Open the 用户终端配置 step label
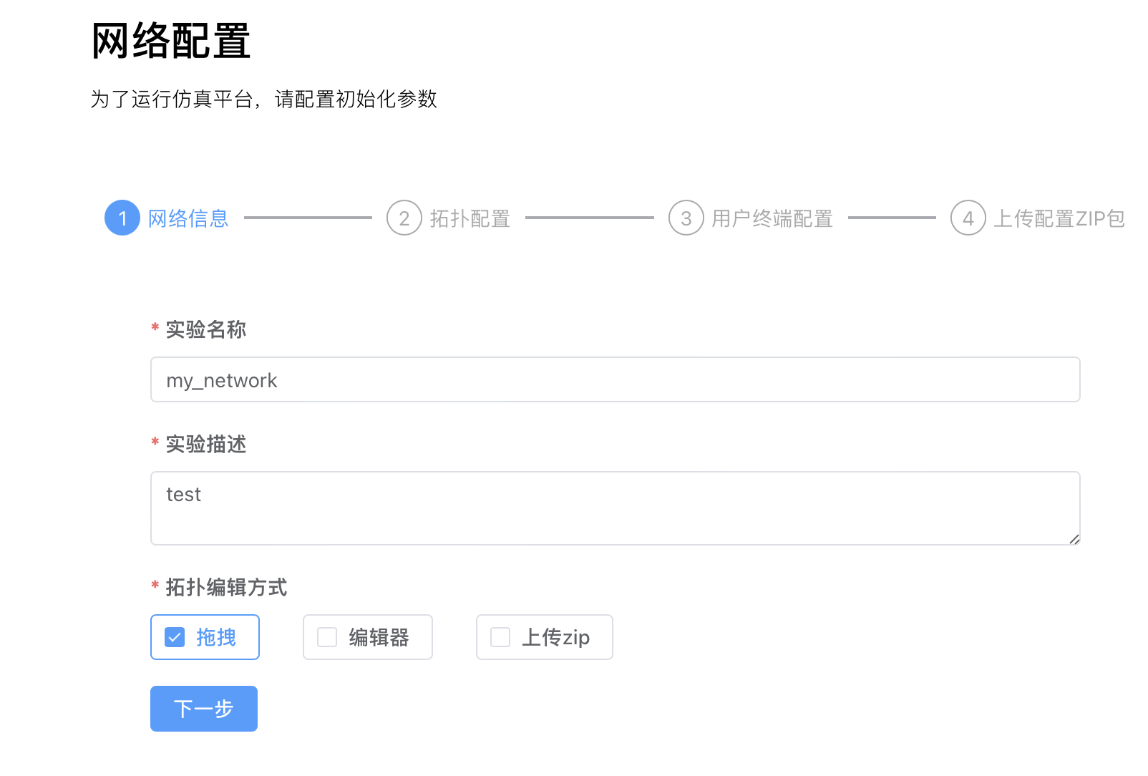Viewport: 1148px width, 776px height. tap(772, 218)
